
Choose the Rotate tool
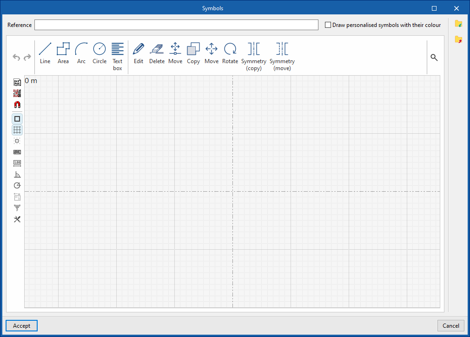coord(230,53)
